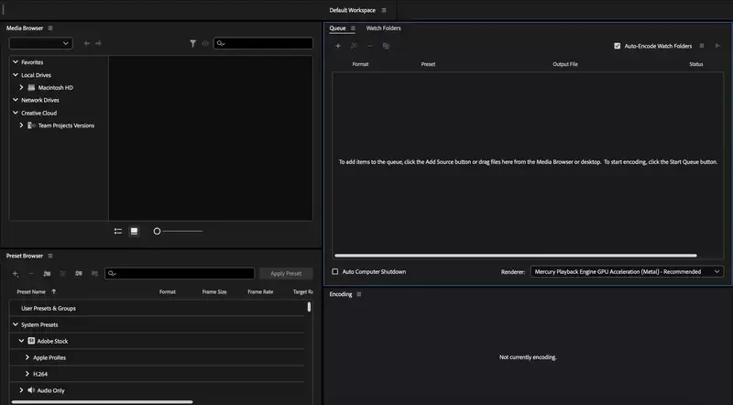Image resolution: width=733 pixels, height=405 pixels.
Task: Click the Stop Queue square icon
Action: click(702, 46)
